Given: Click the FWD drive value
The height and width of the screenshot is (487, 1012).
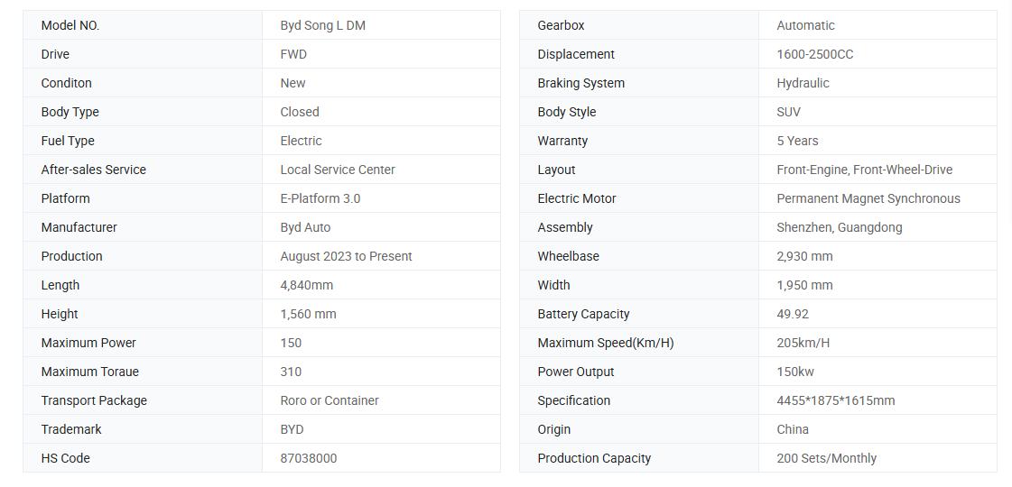Looking at the screenshot, I should pyautogui.click(x=293, y=54).
